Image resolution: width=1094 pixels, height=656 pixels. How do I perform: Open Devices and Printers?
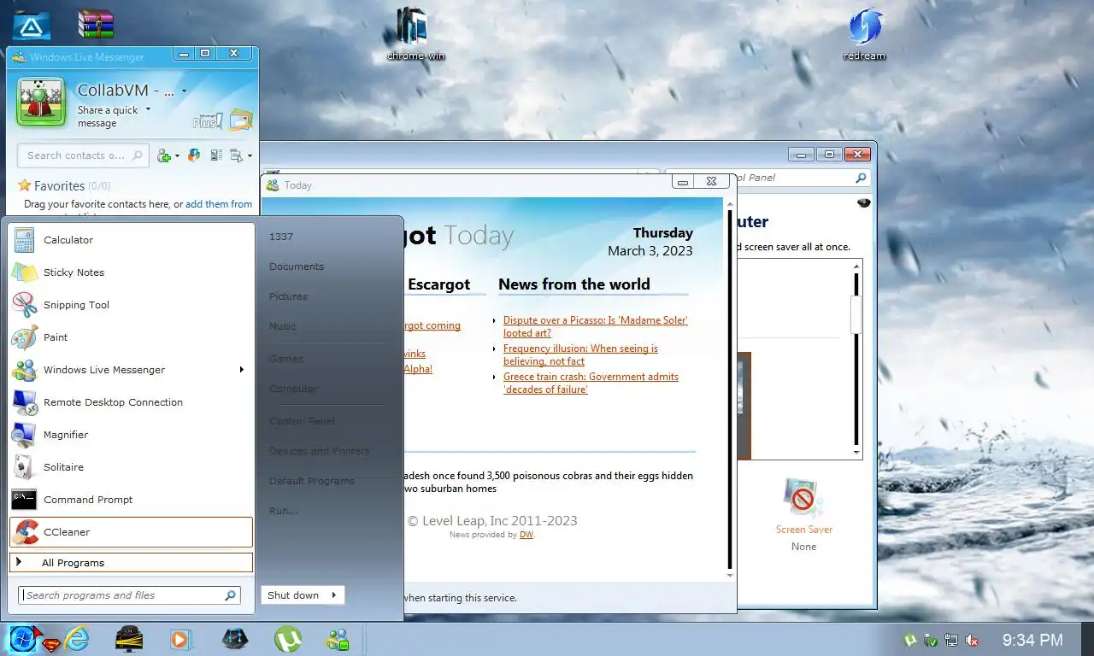[x=320, y=451]
